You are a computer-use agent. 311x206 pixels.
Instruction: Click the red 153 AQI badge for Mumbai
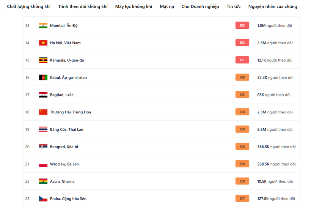point(242,26)
